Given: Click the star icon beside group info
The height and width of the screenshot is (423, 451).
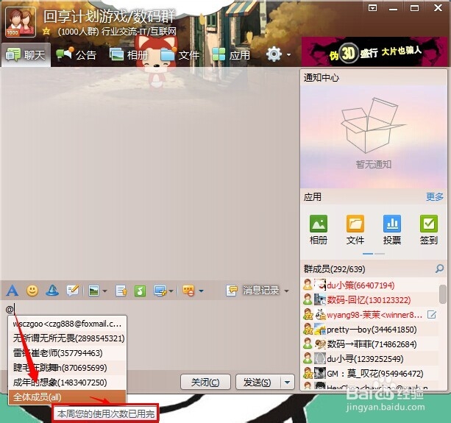Looking at the screenshot, I should 46,31.
